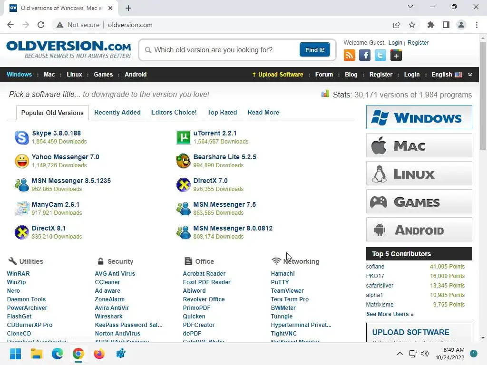487x365 pixels.
Task: Open the Chrome three-dot menu
Action: (477, 25)
